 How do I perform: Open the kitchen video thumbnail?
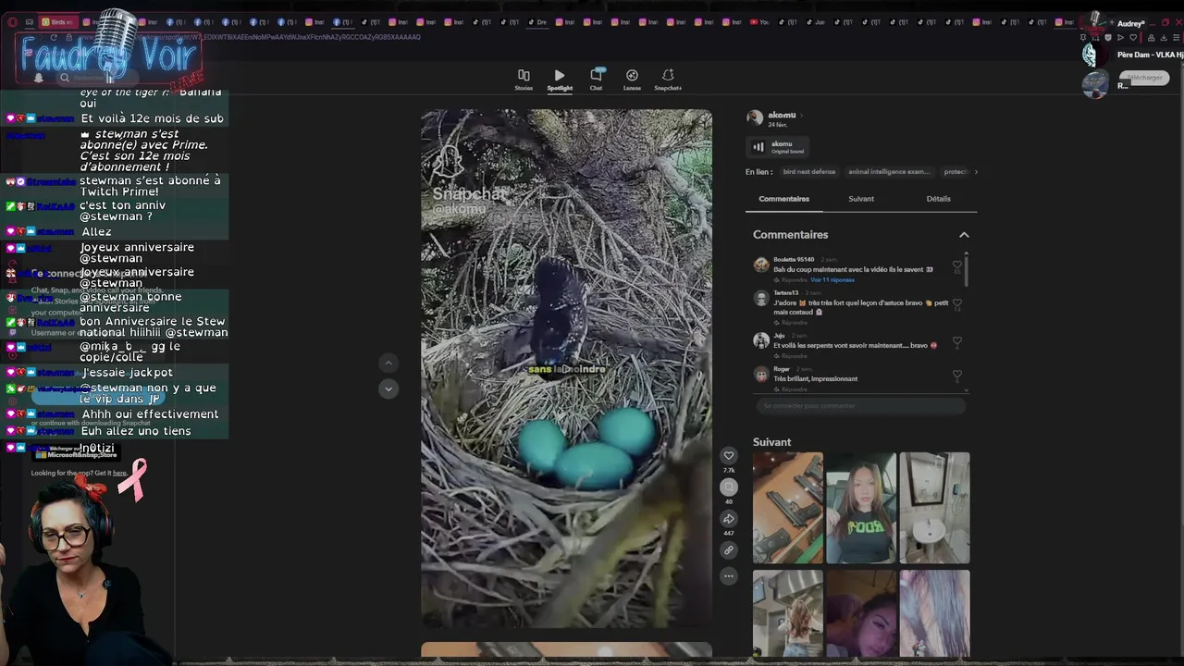pyautogui.click(x=787, y=614)
